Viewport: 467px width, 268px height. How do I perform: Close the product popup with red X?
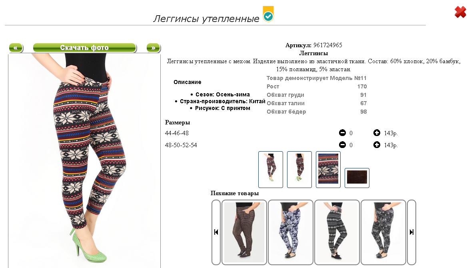click(x=460, y=12)
